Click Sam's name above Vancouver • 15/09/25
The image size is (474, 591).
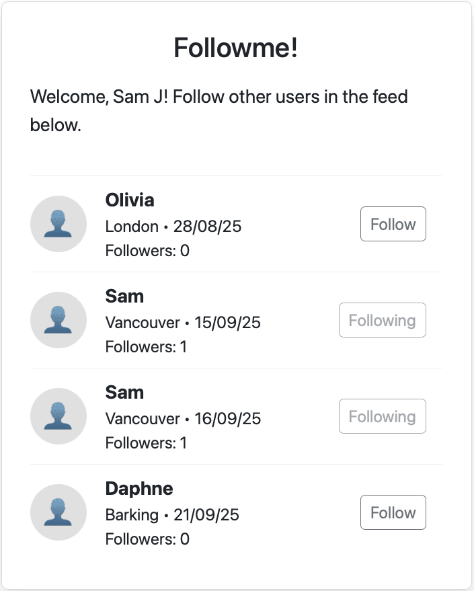coord(124,296)
